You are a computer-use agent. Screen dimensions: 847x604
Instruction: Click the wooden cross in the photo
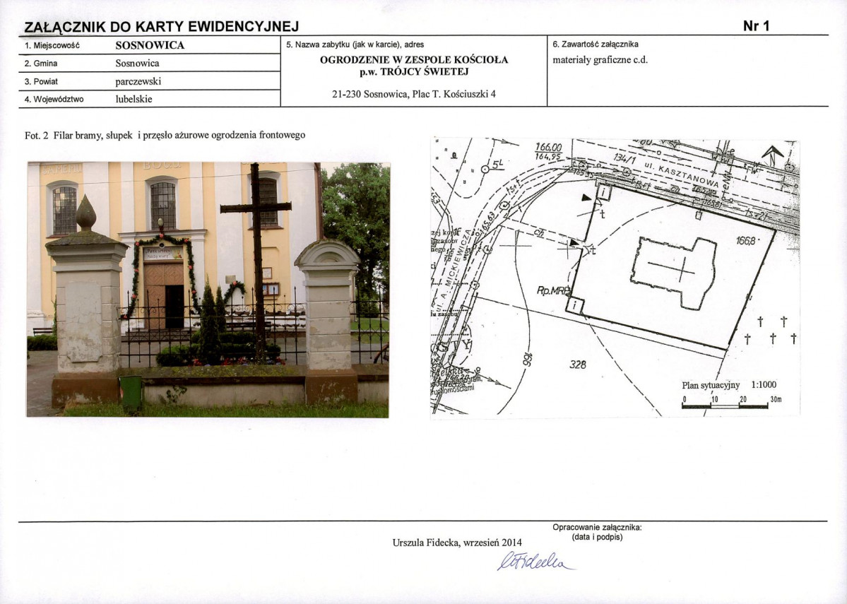(x=256, y=259)
